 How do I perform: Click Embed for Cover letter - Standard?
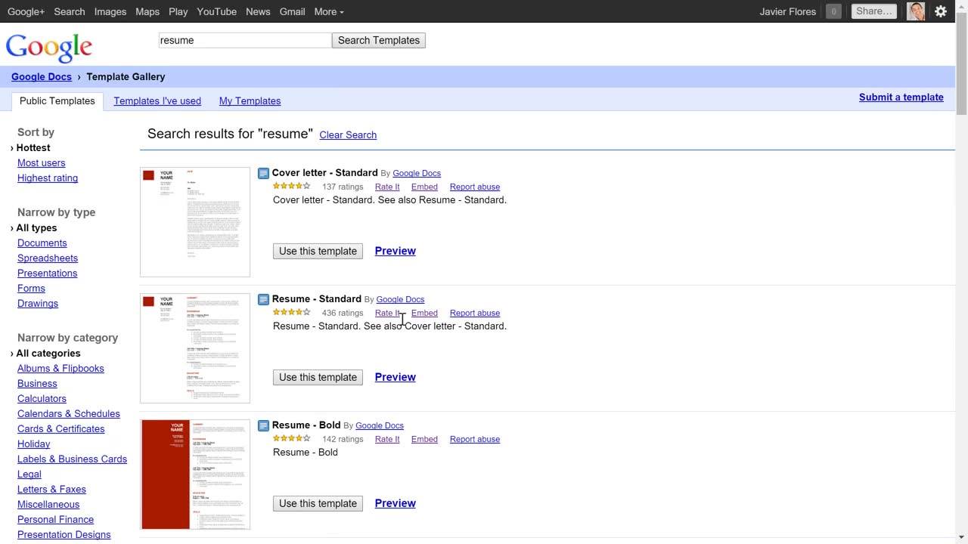pyautogui.click(x=424, y=187)
